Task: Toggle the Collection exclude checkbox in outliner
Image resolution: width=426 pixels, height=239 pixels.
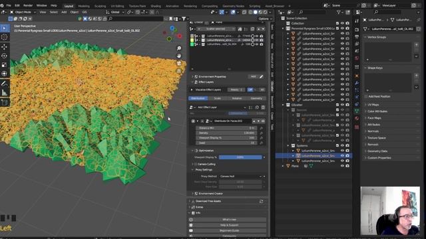Action: 337,23
